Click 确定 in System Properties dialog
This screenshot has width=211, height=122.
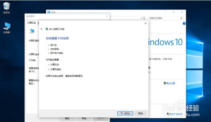pos(67,119)
